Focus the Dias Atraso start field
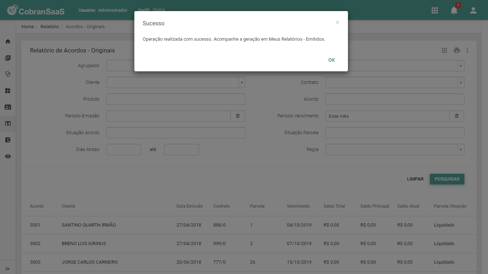 click(124, 149)
